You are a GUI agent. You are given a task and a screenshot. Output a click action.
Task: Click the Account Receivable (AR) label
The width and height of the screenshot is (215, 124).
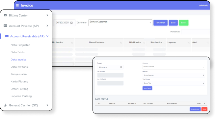click(x=27, y=36)
